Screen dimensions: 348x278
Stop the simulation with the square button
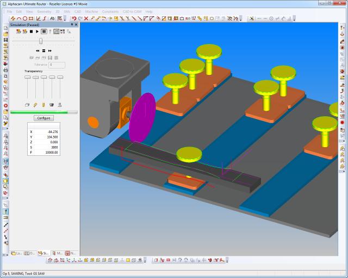(x=32, y=31)
